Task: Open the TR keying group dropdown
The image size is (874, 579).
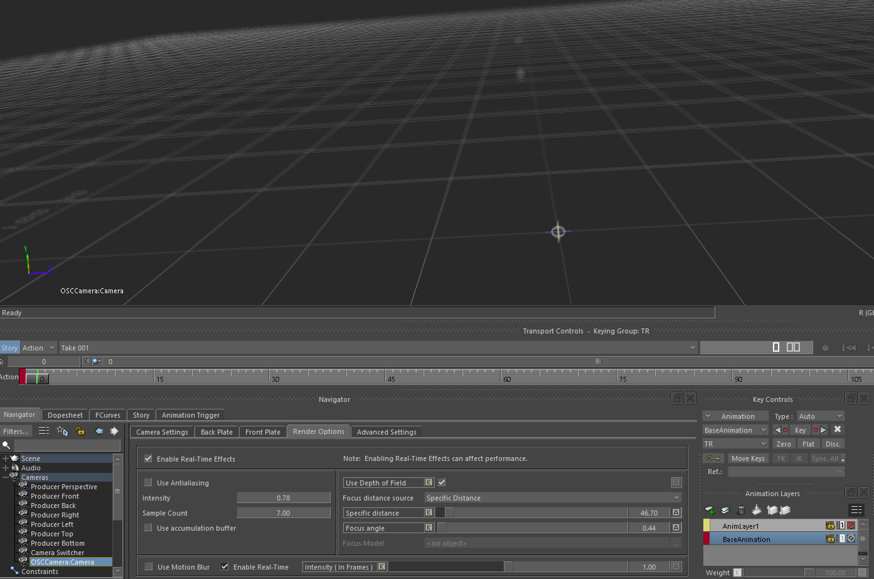Action: (735, 444)
